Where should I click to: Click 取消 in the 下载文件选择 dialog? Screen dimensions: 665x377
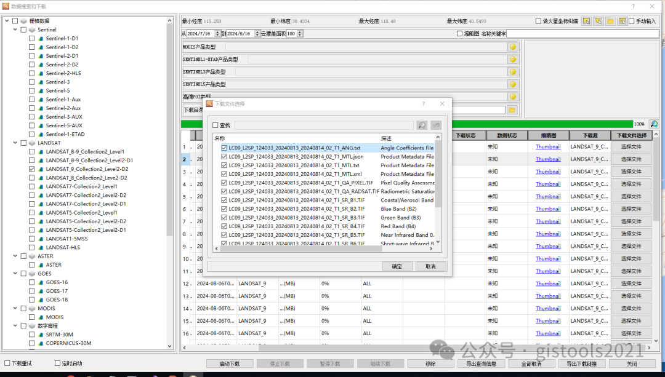[x=430, y=266]
